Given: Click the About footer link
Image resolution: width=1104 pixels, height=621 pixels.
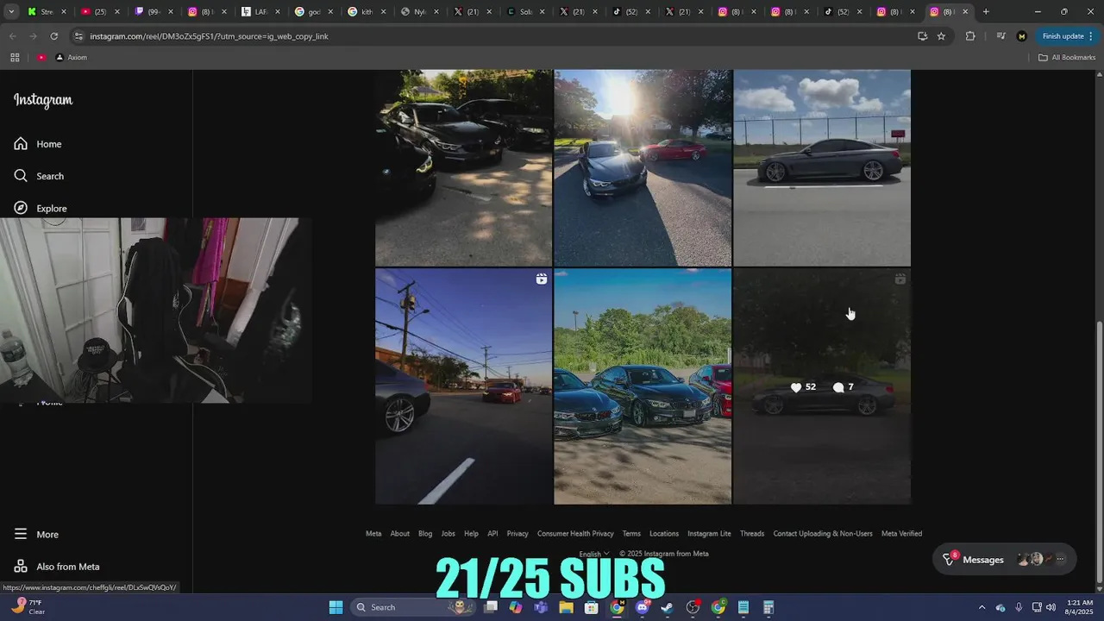Looking at the screenshot, I should coord(400,534).
